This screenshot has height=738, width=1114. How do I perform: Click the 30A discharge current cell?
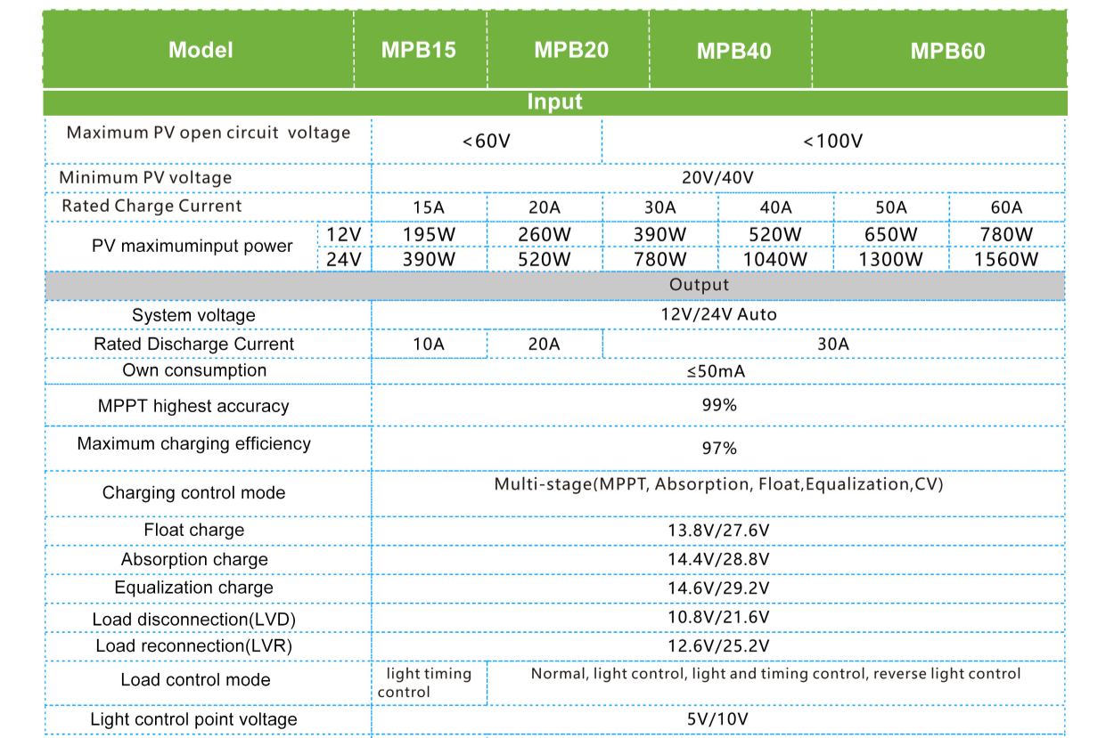coord(833,344)
